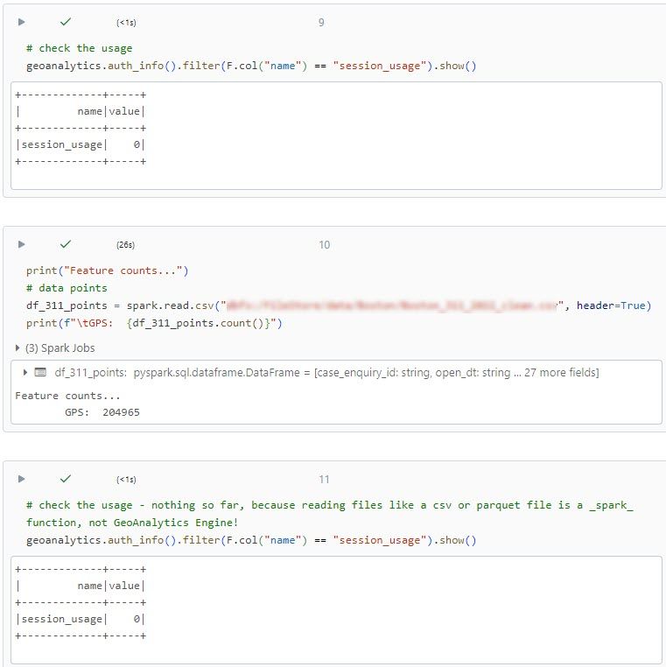This screenshot has height=667, width=666.
Task: Place cursor in the spark.read.csv code line
Action: coord(123,305)
